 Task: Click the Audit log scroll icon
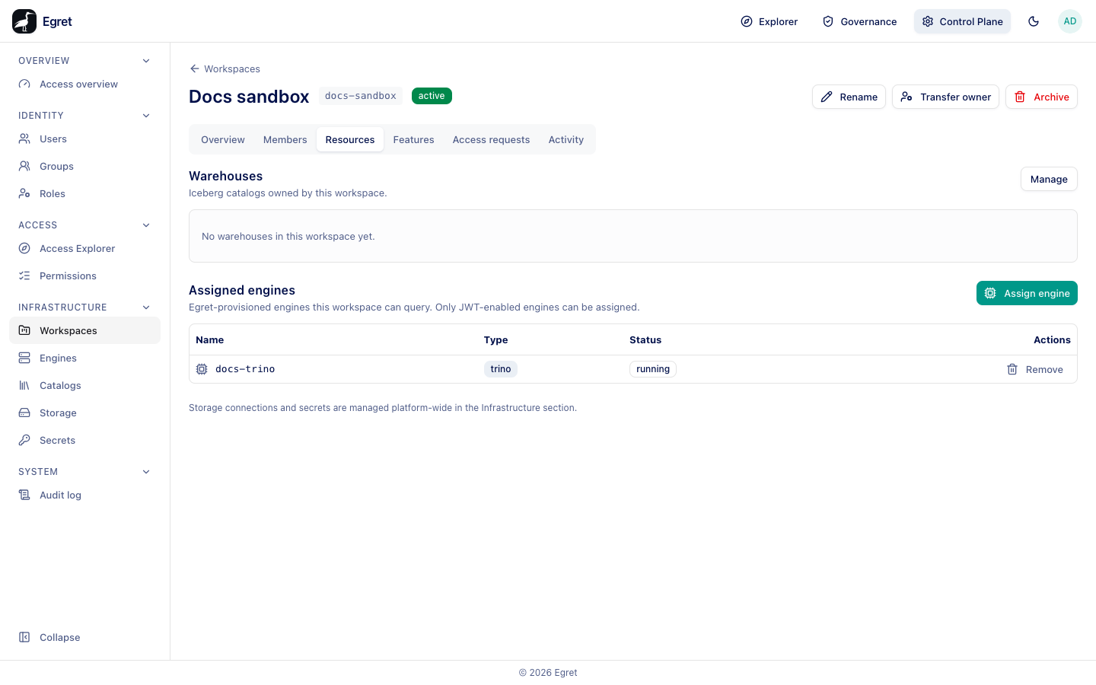(x=24, y=495)
